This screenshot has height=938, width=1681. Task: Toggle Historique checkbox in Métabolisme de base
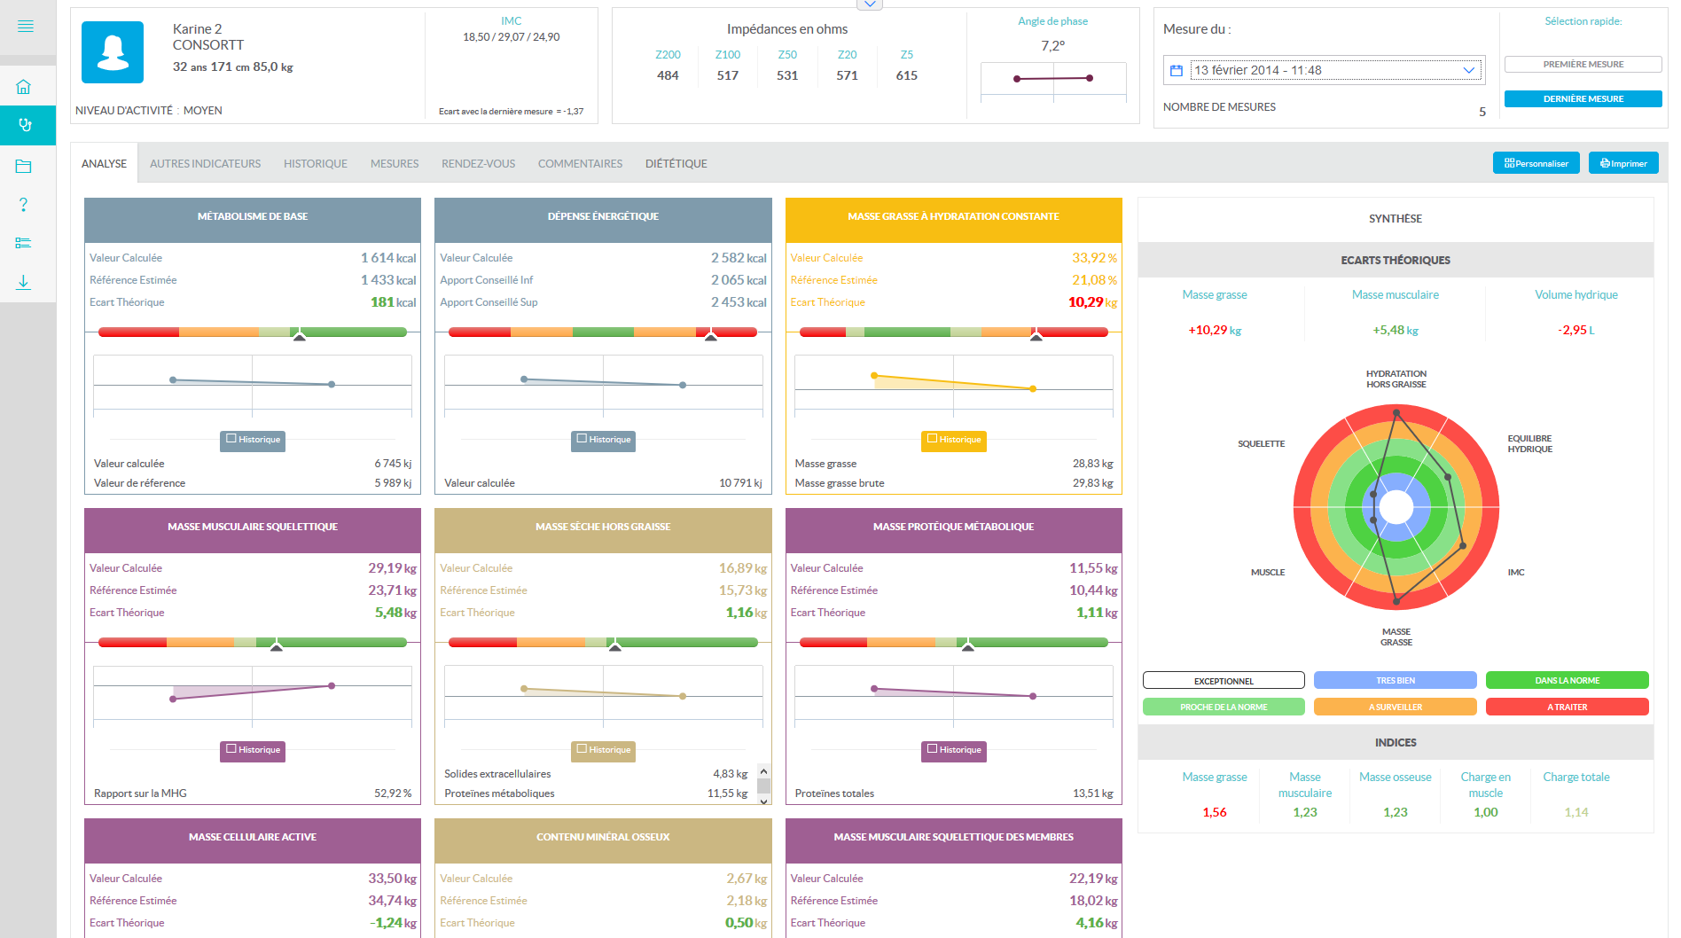click(x=231, y=439)
